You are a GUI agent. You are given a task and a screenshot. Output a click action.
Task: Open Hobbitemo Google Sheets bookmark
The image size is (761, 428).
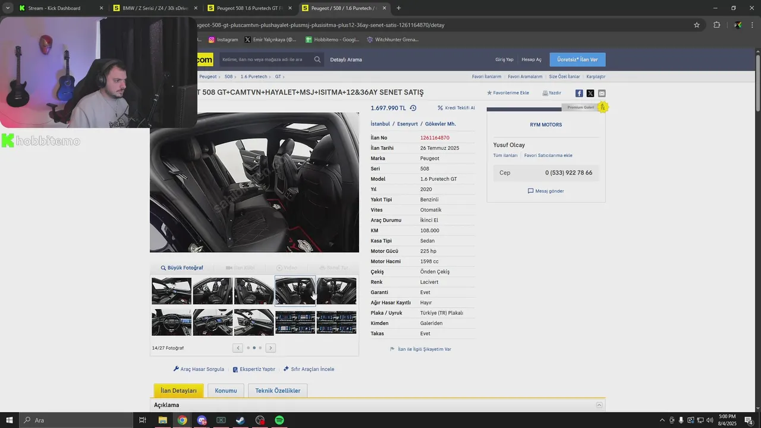coord(332,40)
